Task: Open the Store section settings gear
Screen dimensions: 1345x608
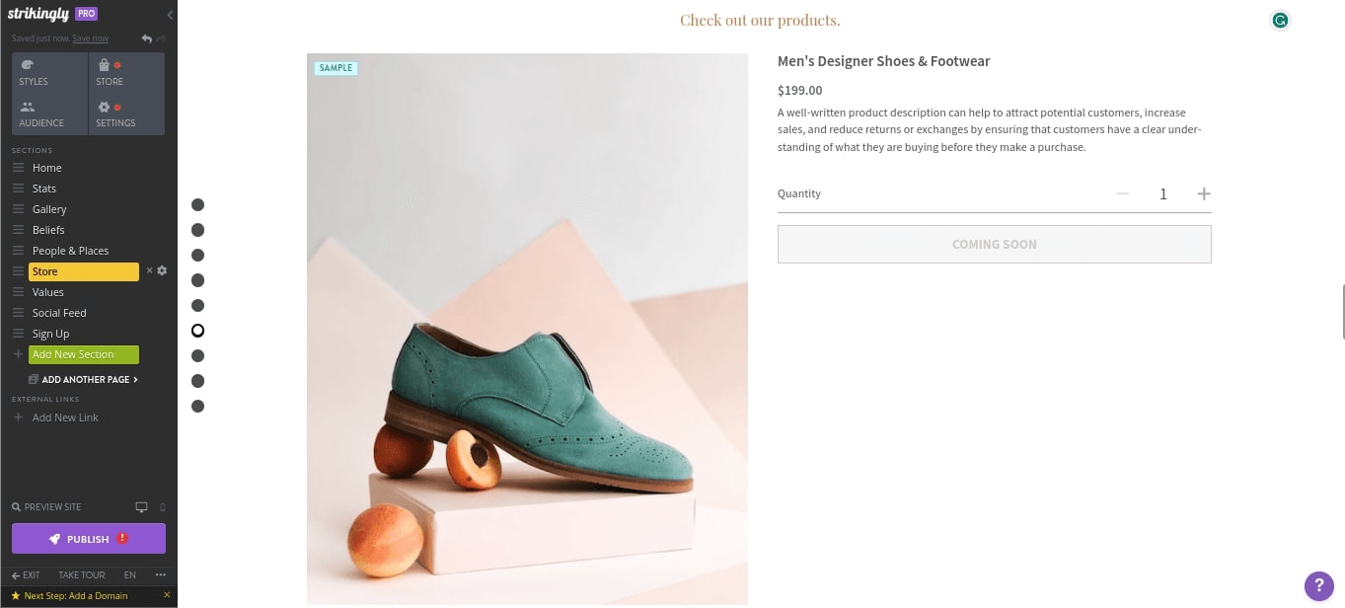Action: (161, 270)
